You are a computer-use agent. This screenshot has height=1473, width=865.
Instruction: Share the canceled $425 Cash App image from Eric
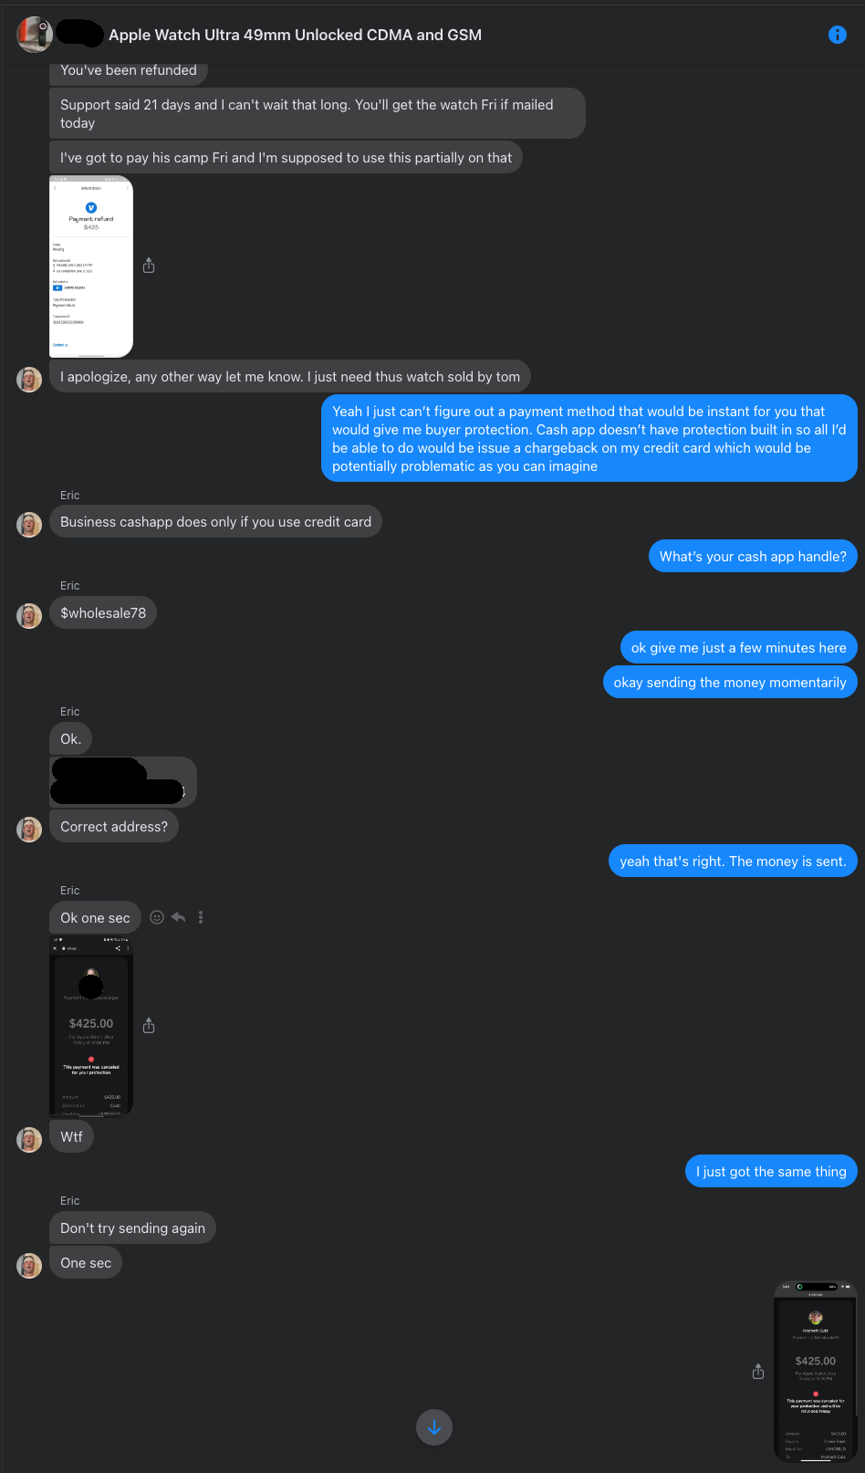[149, 1026]
